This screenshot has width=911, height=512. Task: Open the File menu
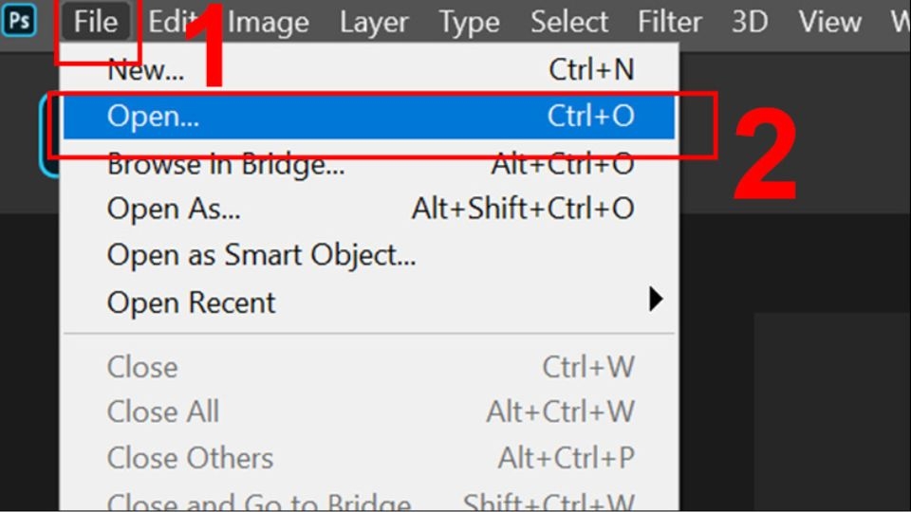tap(96, 22)
